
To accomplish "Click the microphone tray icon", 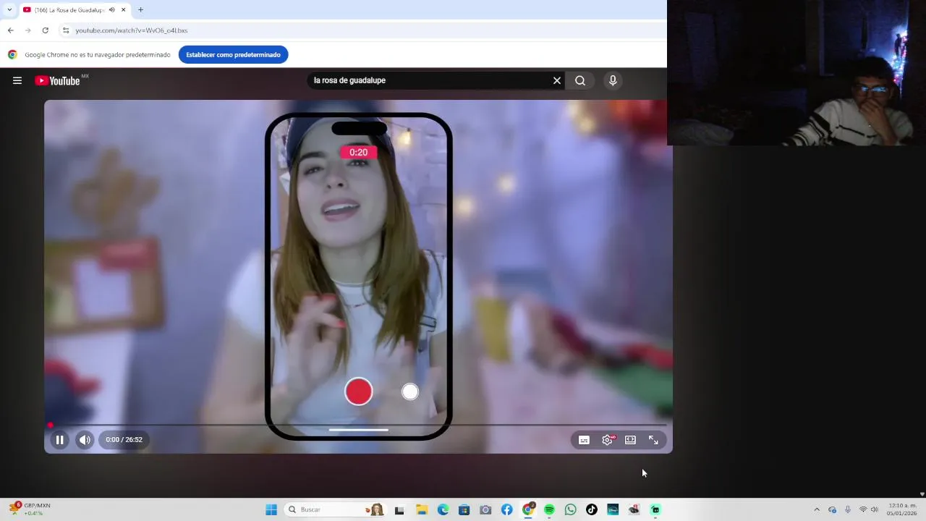I will pyautogui.click(x=848, y=509).
